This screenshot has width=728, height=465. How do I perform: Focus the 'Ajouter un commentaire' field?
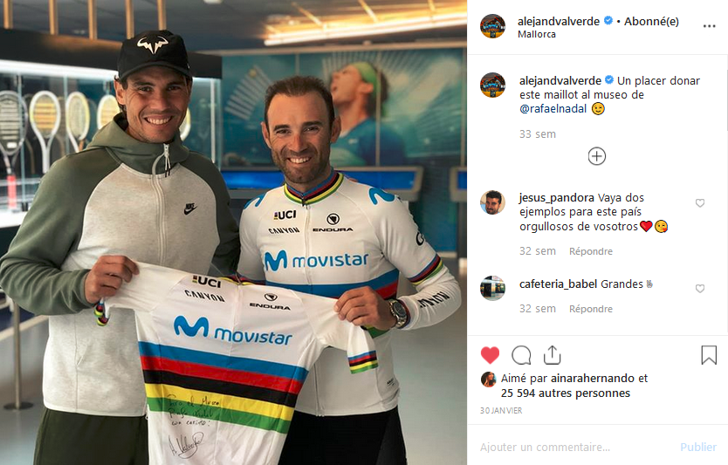(576, 447)
